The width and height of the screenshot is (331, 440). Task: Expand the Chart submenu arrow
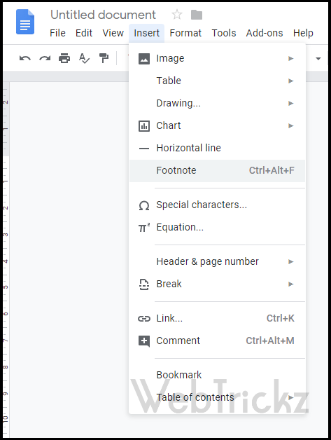coord(291,125)
